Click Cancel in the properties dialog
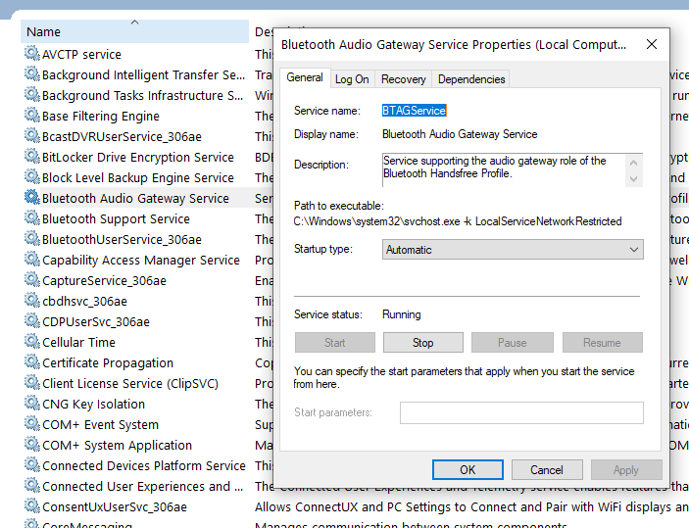 tap(547, 470)
